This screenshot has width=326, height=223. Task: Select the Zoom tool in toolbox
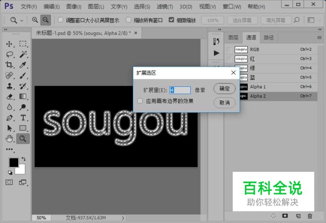[x=23, y=138]
